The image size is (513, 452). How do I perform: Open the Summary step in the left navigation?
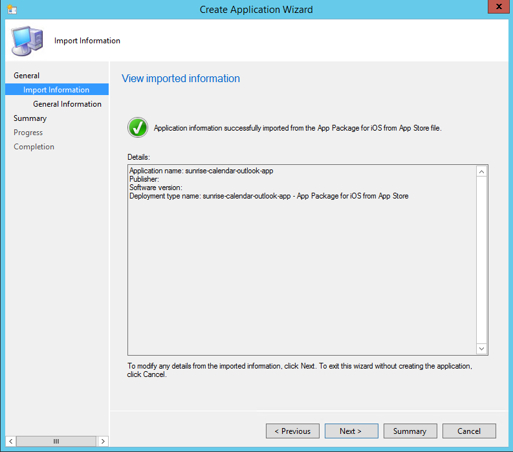pyautogui.click(x=30, y=118)
